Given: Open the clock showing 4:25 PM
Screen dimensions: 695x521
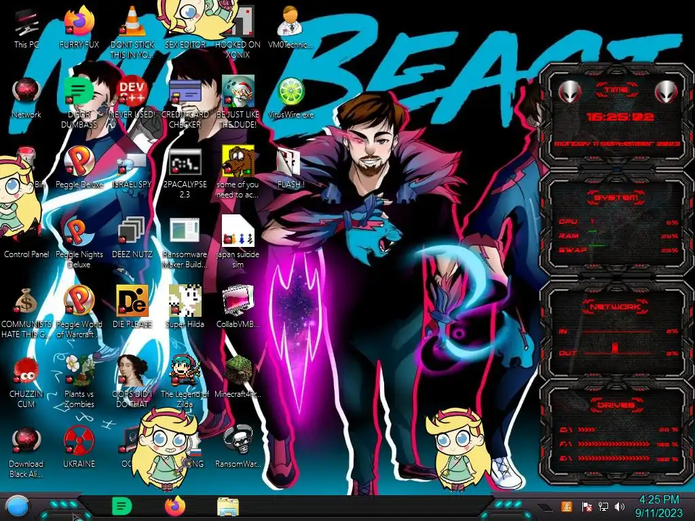Looking at the screenshot, I should (658, 506).
